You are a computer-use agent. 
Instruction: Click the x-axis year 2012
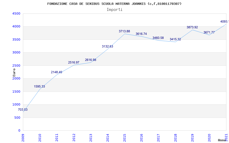[74, 138]
